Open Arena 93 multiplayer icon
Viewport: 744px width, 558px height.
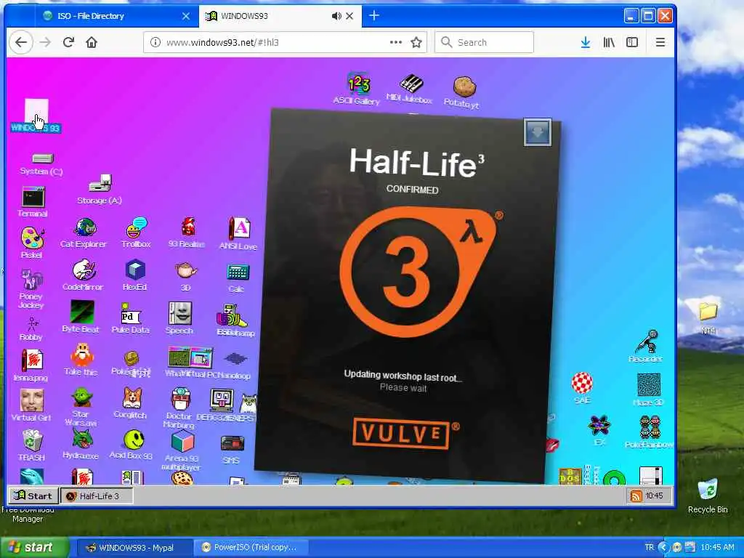(182, 450)
